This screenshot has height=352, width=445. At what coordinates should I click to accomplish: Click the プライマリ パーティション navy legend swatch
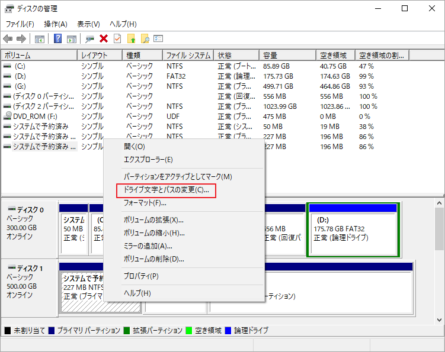coord(52,331)
